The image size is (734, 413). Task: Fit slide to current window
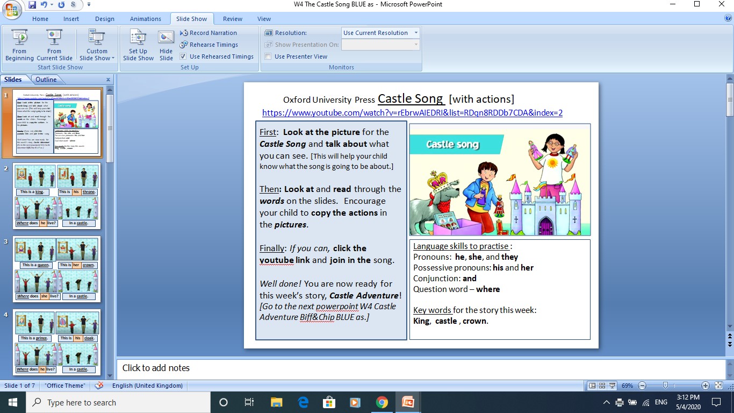coord(718,386)
